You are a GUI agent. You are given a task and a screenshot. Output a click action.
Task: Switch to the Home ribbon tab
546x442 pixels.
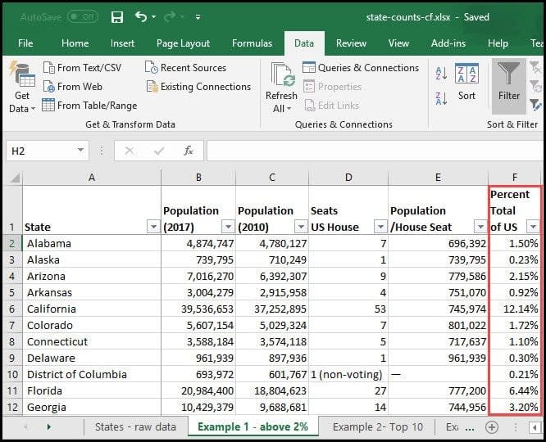75,43
